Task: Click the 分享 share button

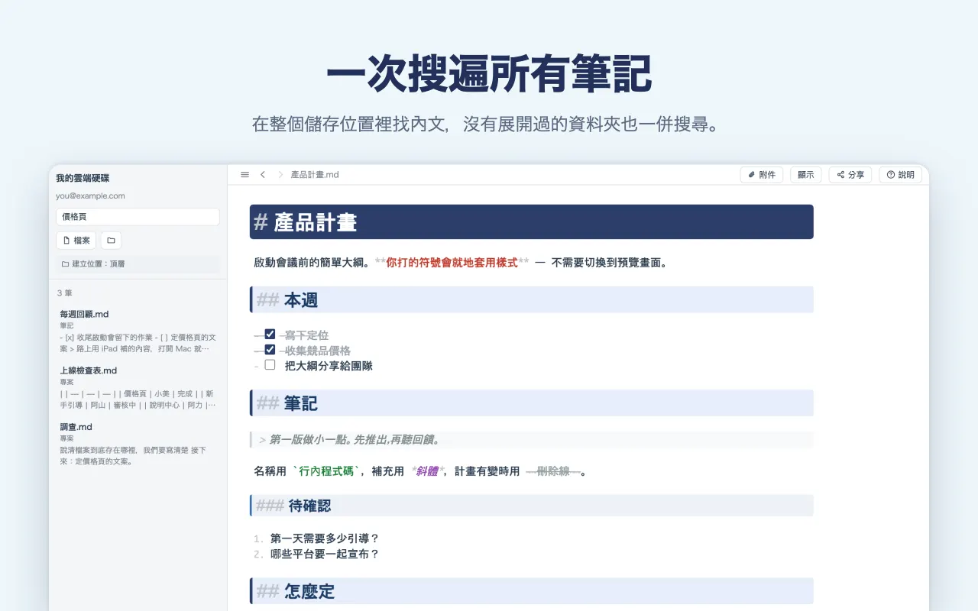Action: [x=850, y=175]
